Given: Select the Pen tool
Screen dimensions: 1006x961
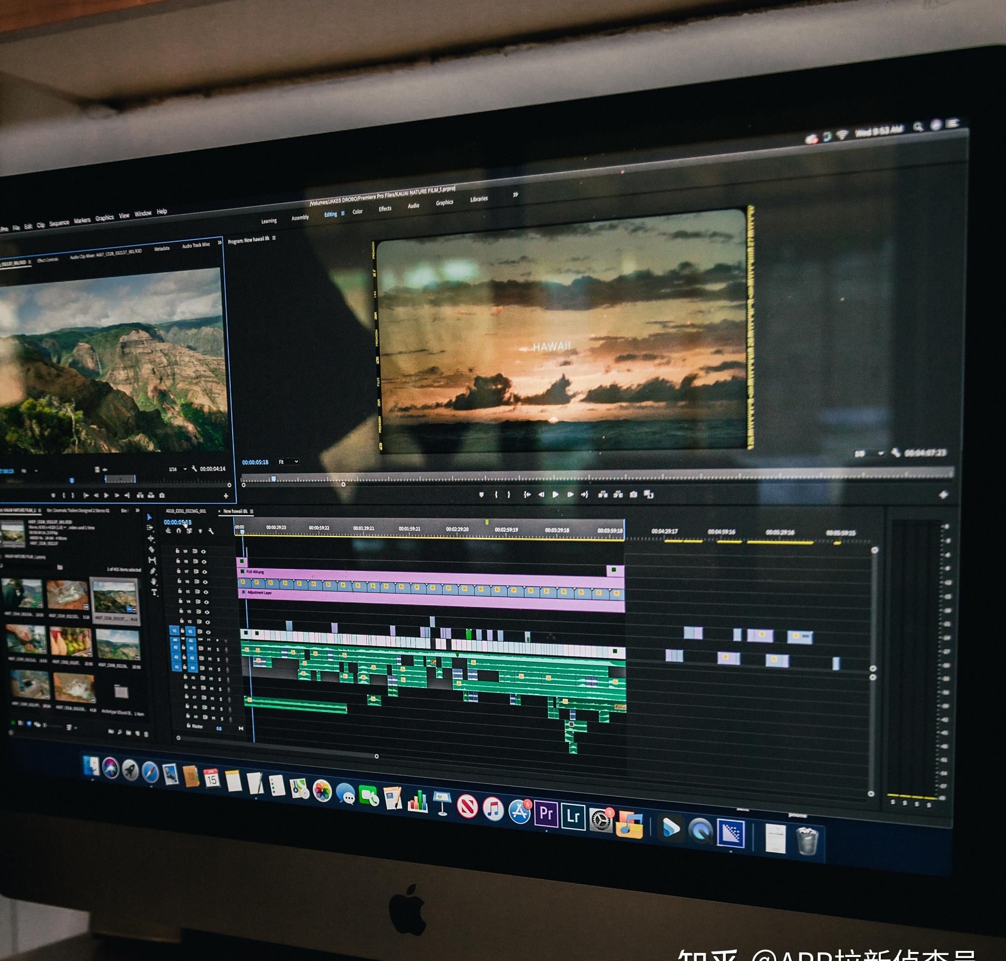Looking at the screenshot, I should (x=153, y=571).
